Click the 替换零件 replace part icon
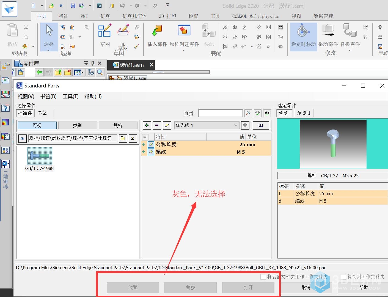This screenshot has width=388, height=297. point(350,31)
